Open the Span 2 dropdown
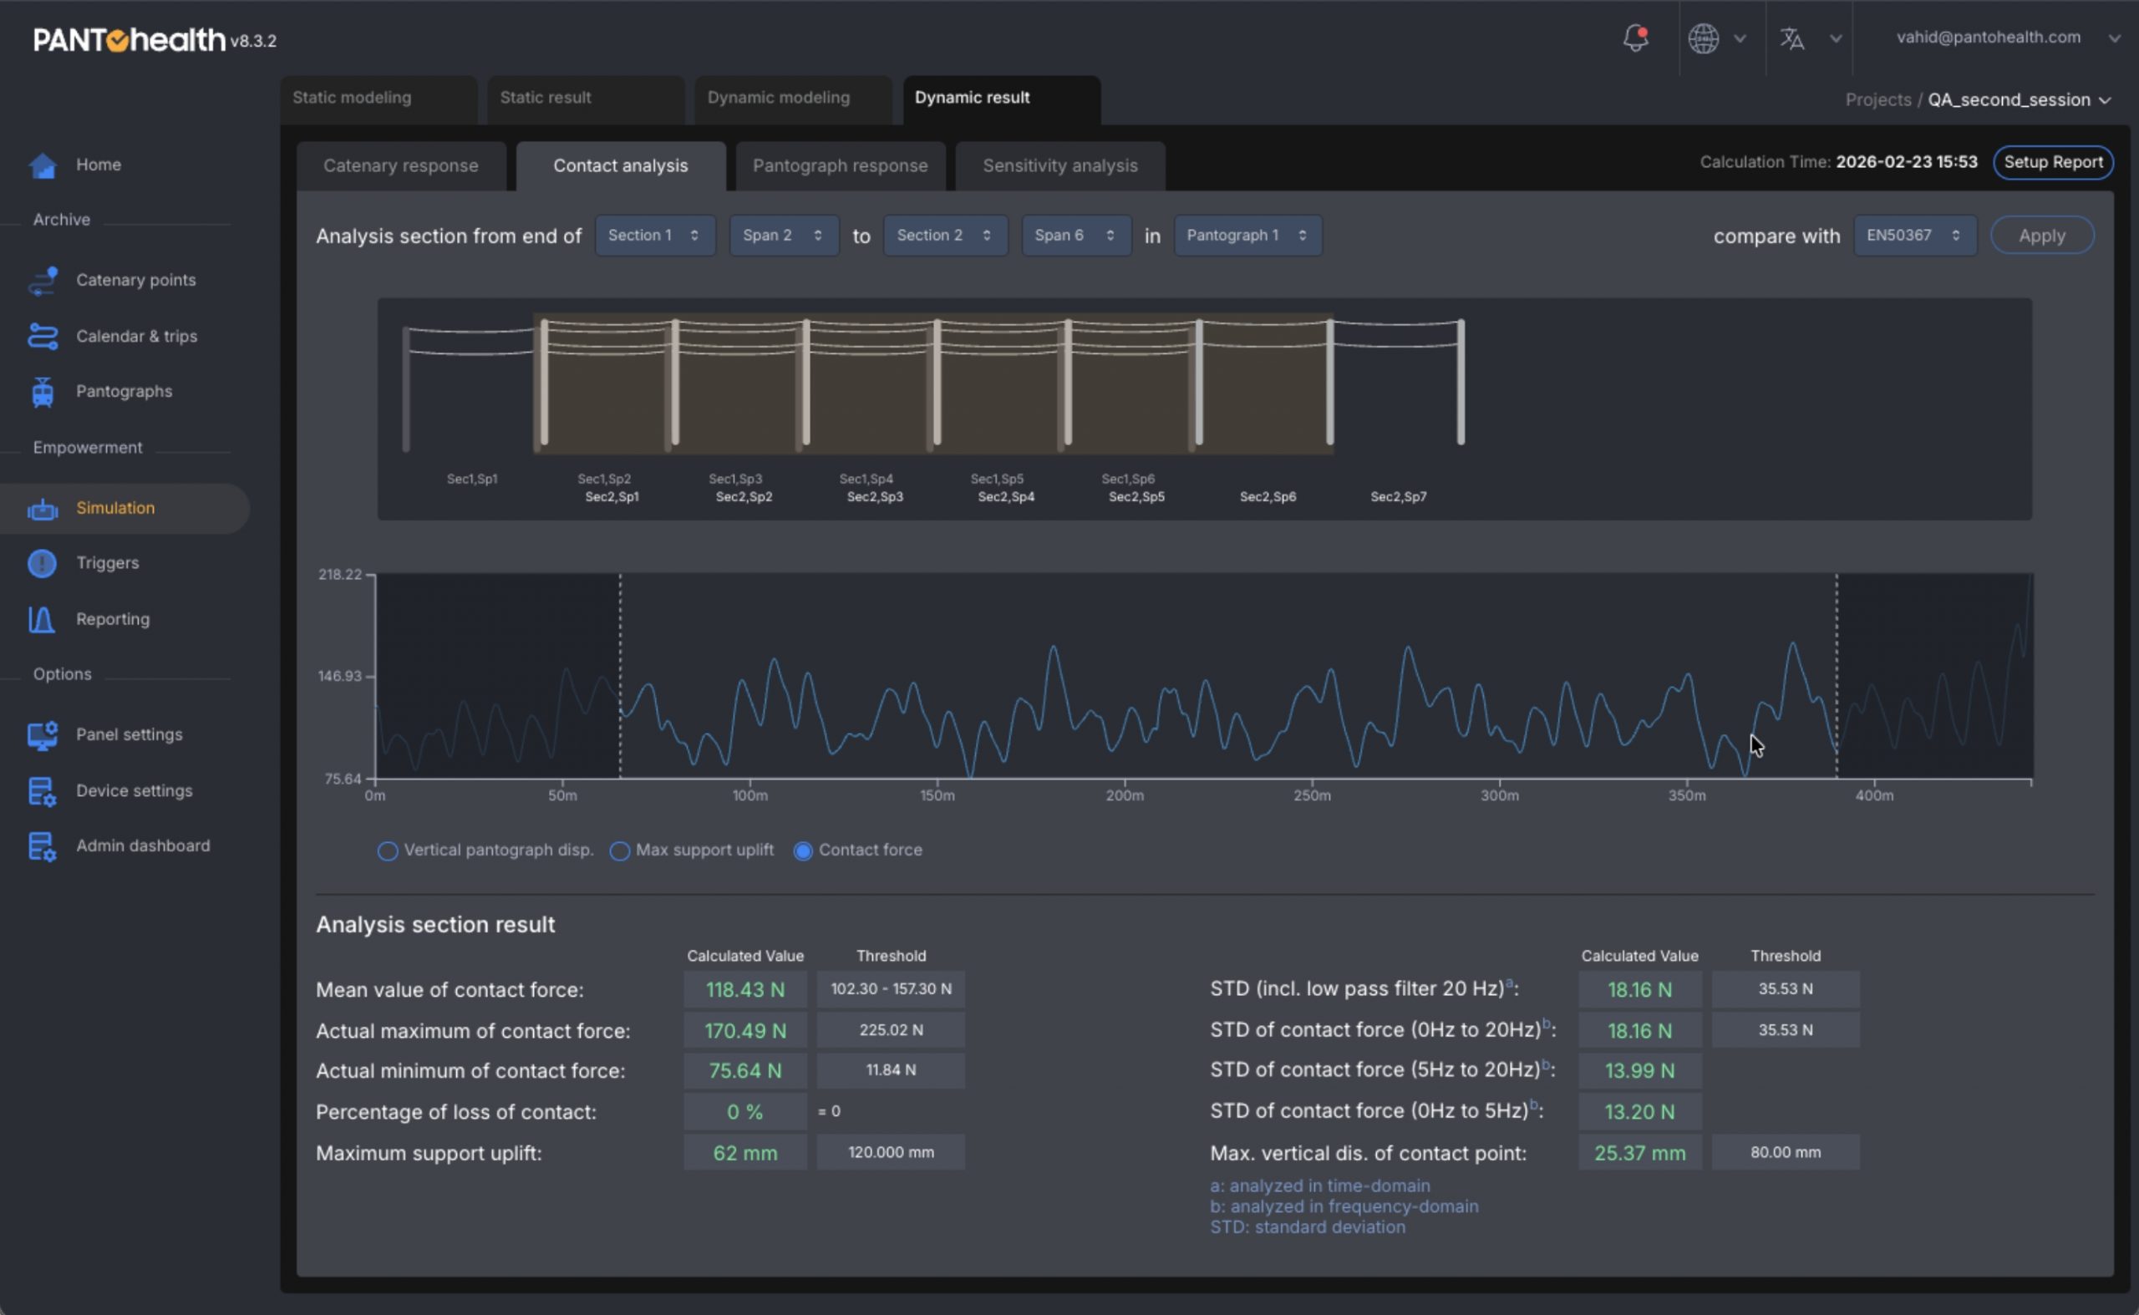This screenshot has height=1315, width=2139. 784,236
